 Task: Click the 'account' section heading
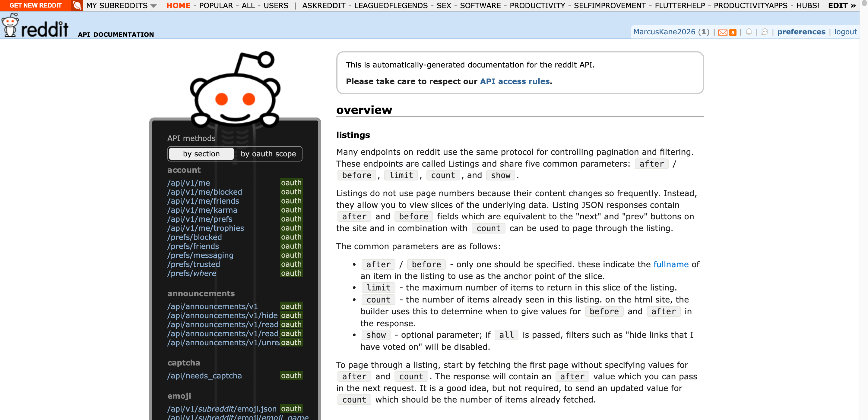tap(184, 170)
